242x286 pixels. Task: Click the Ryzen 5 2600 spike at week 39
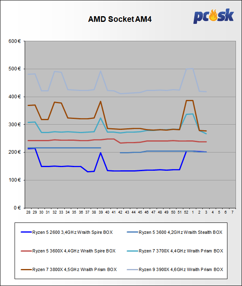100,153
